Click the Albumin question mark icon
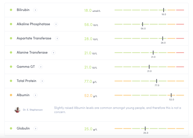The height and width of the screenshot is (138, 193). coord(35,95)
